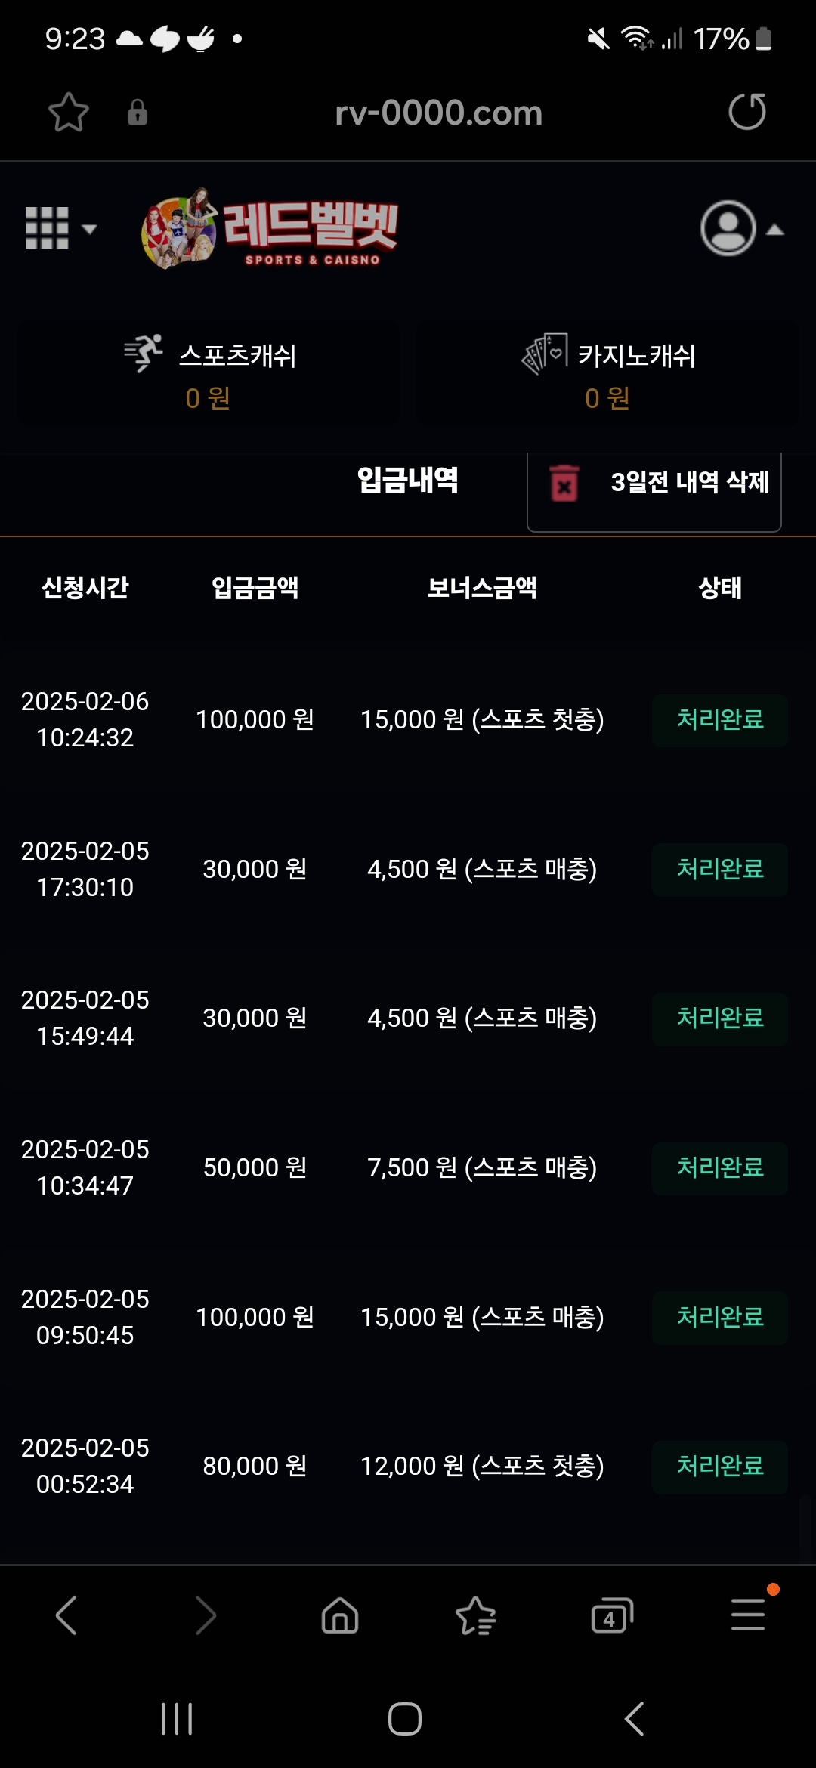
Task: Select the 입금내역 heading tab
Action: point(407,481)
